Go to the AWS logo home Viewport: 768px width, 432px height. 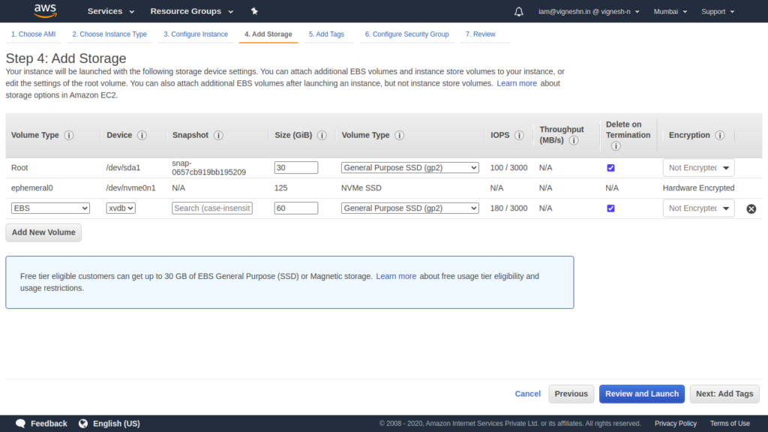click(45, 10)
